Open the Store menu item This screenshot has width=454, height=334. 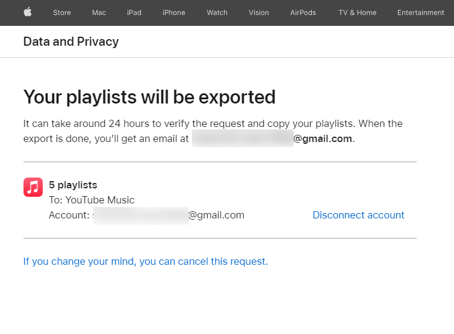tap(62, 13)
